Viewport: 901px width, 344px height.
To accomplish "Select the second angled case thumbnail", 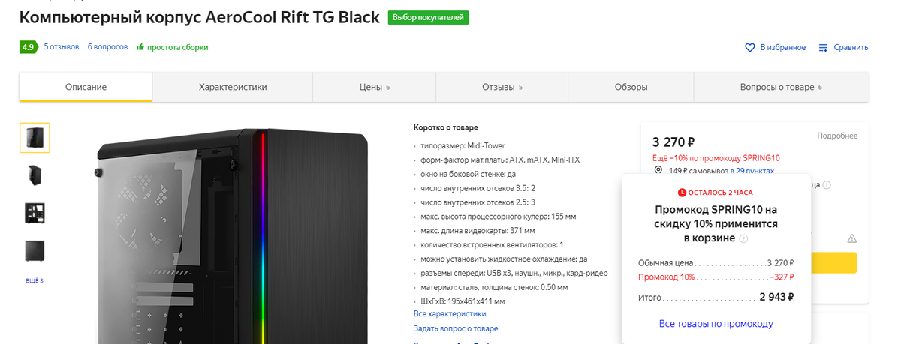I will 35,175.
